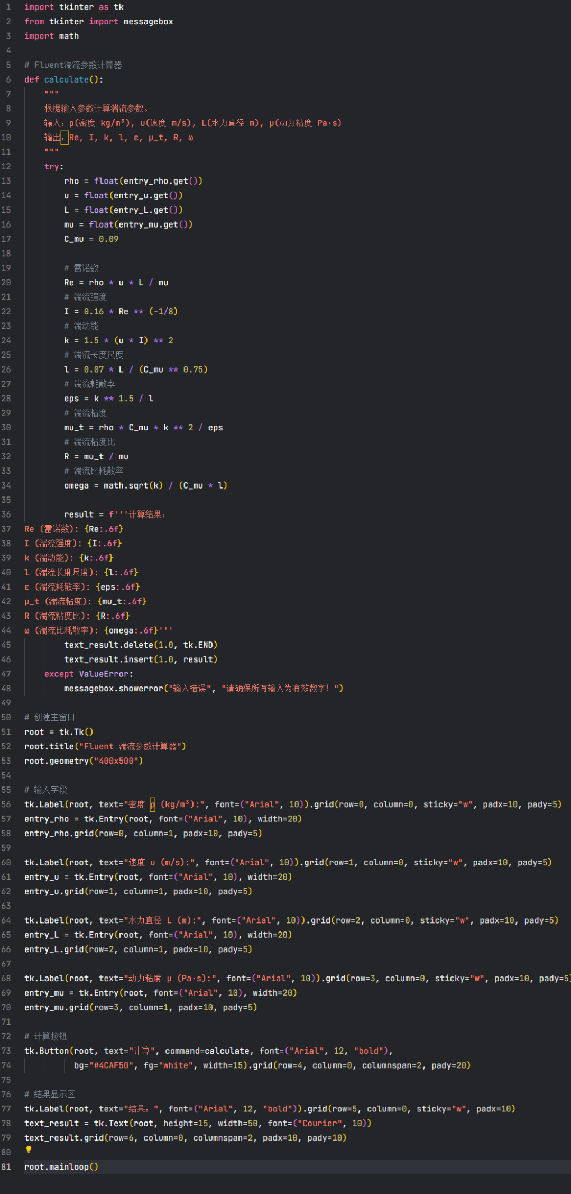This screenshot has width=571, height=1194.
Task: Click the 'Re (雷诺数): {Re:.6f}' line
Action: pyautogui.click(x=74, y=529)
